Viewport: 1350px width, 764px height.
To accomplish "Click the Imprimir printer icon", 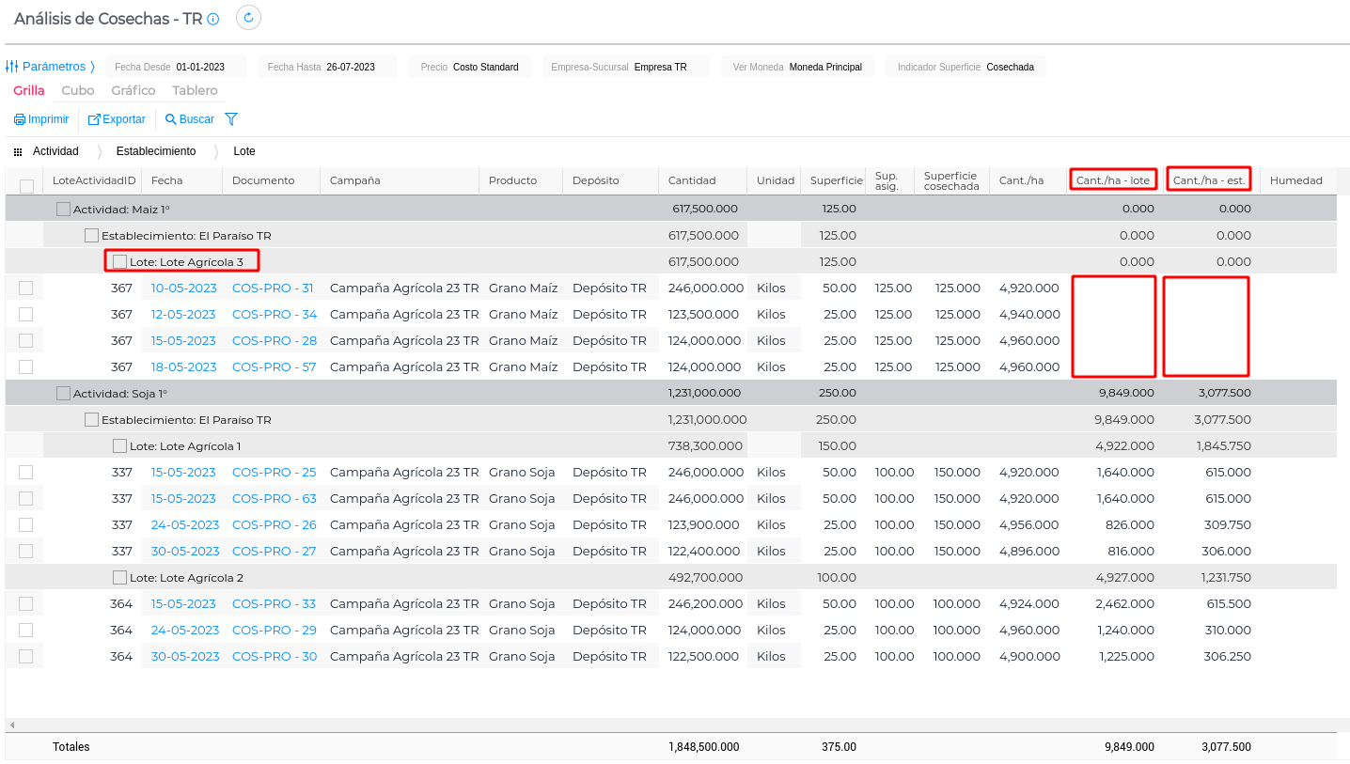I will tap(19, 119).
